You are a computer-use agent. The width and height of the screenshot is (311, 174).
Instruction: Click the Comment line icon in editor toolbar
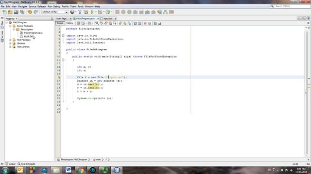pos(155,23)
